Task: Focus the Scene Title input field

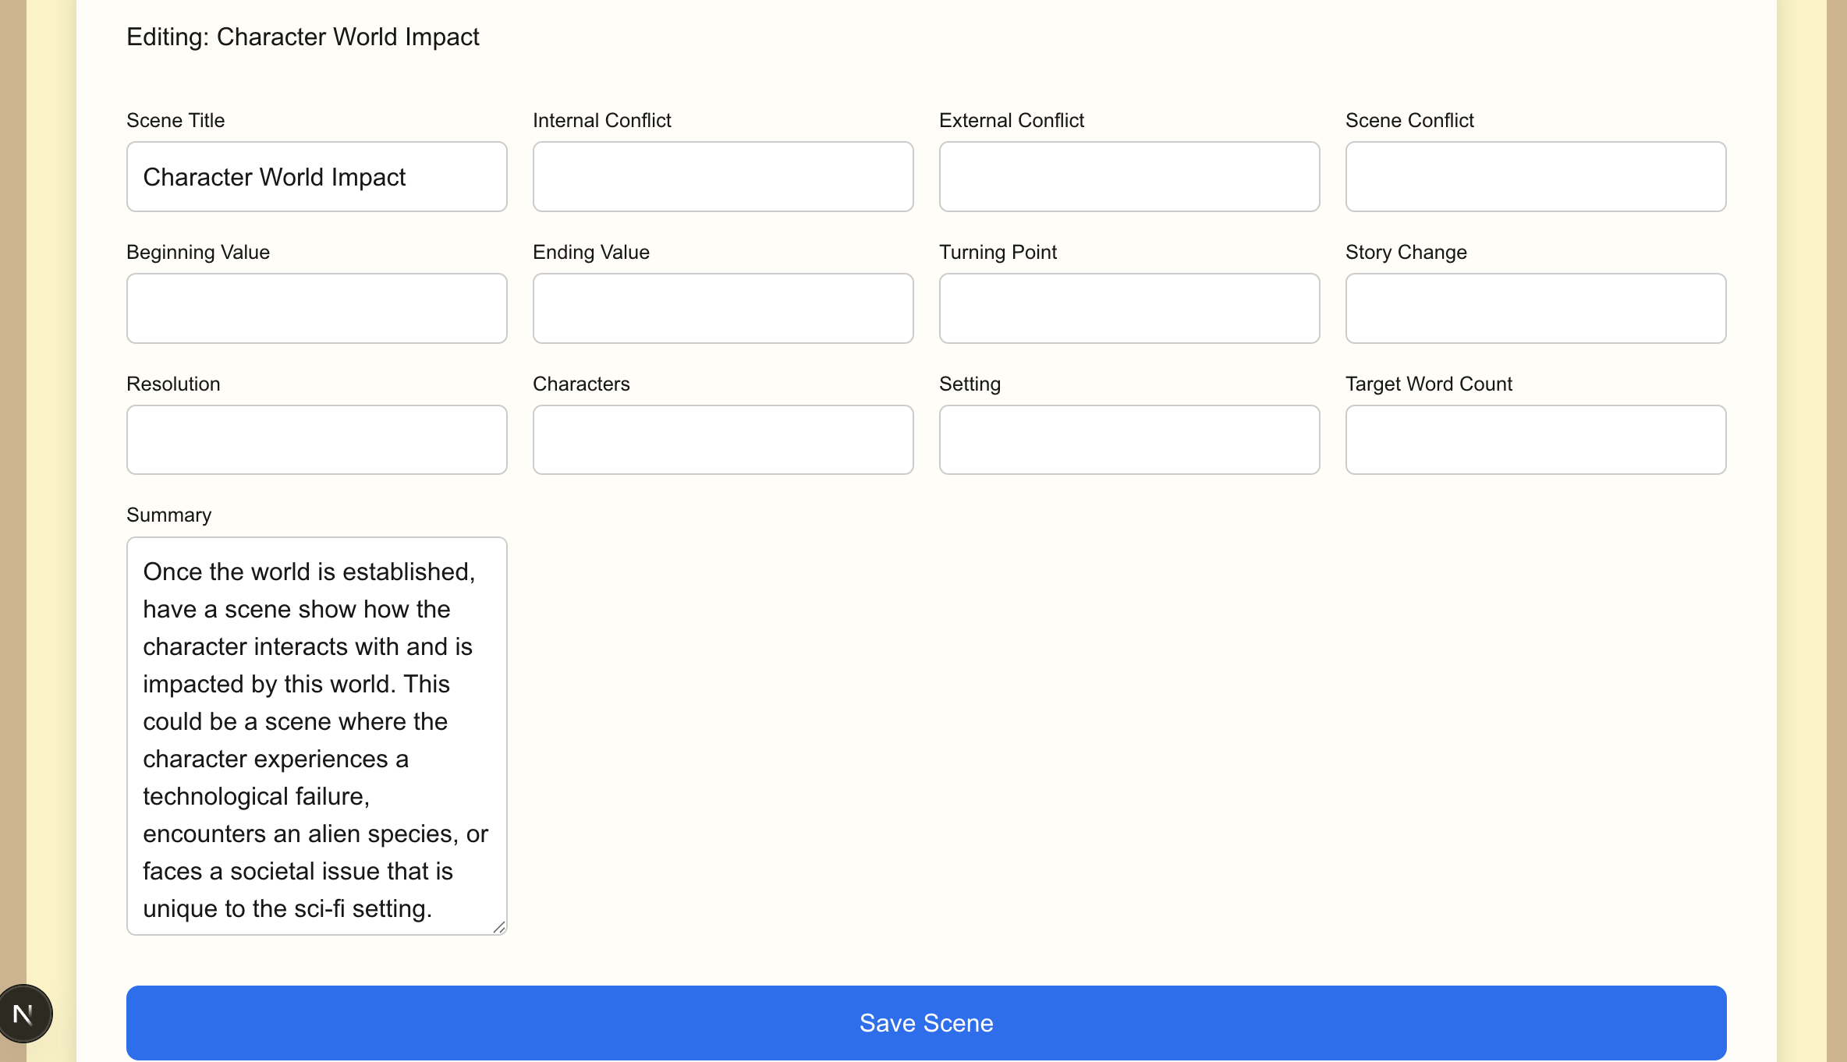Action: click(317, 177)
